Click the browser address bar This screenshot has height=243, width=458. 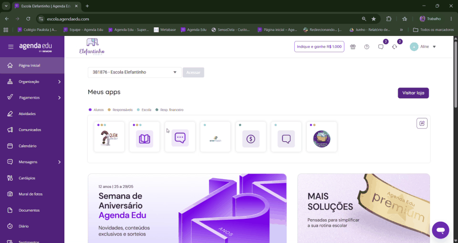tap(201, 19)
